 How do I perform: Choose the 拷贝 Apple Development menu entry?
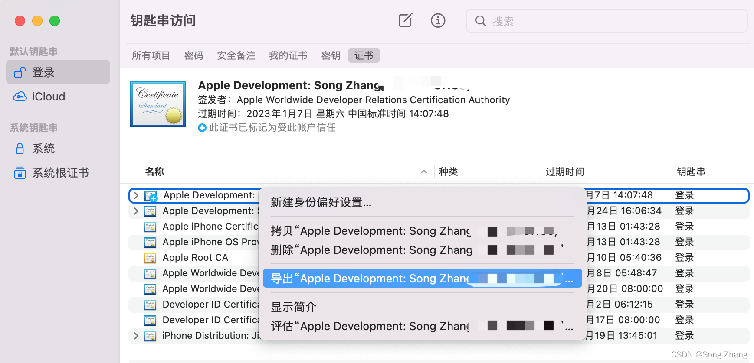tap(422, 231)
